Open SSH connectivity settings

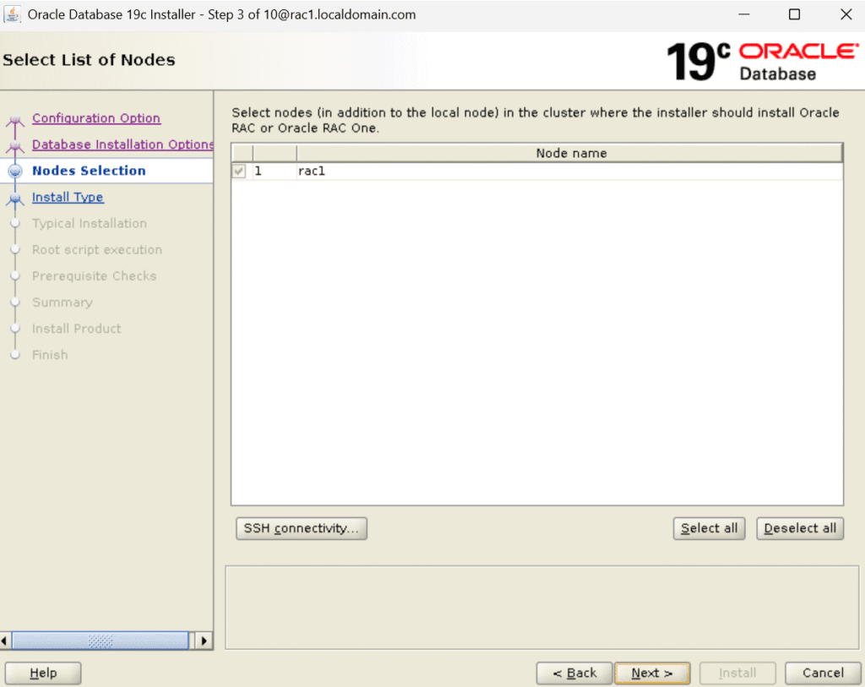click(x=301, y=528)
